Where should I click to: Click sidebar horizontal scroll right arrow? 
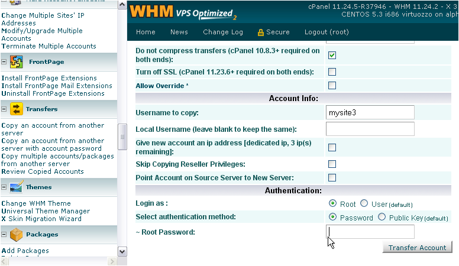(112, 261)
